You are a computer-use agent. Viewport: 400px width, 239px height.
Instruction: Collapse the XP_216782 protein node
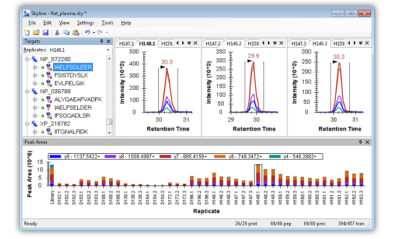[x=27, y=124]
